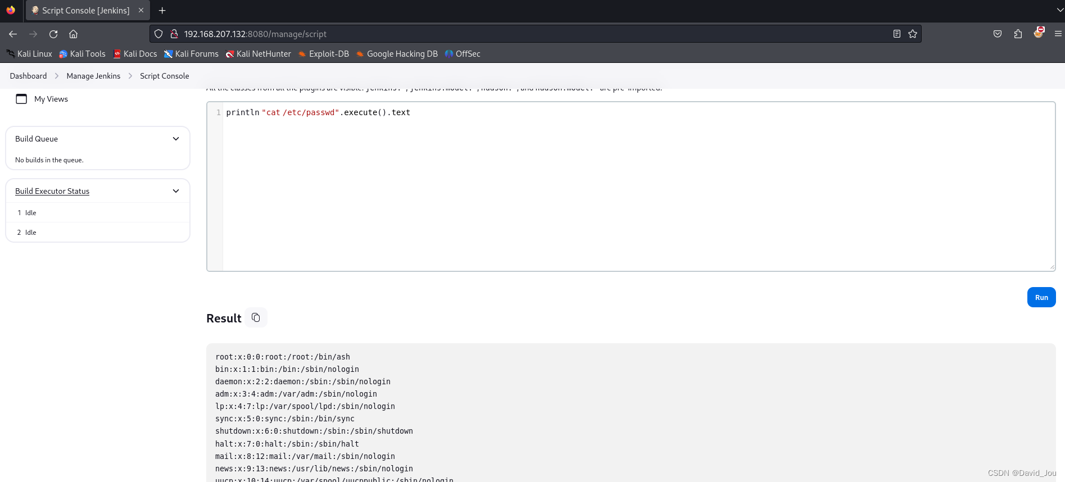Screen dimensions: 1065x482
Task: Run the Groovy script
Action: tap(1041, 297)
